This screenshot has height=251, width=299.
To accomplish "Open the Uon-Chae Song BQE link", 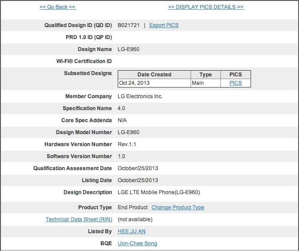I will [x=137, y=243].
